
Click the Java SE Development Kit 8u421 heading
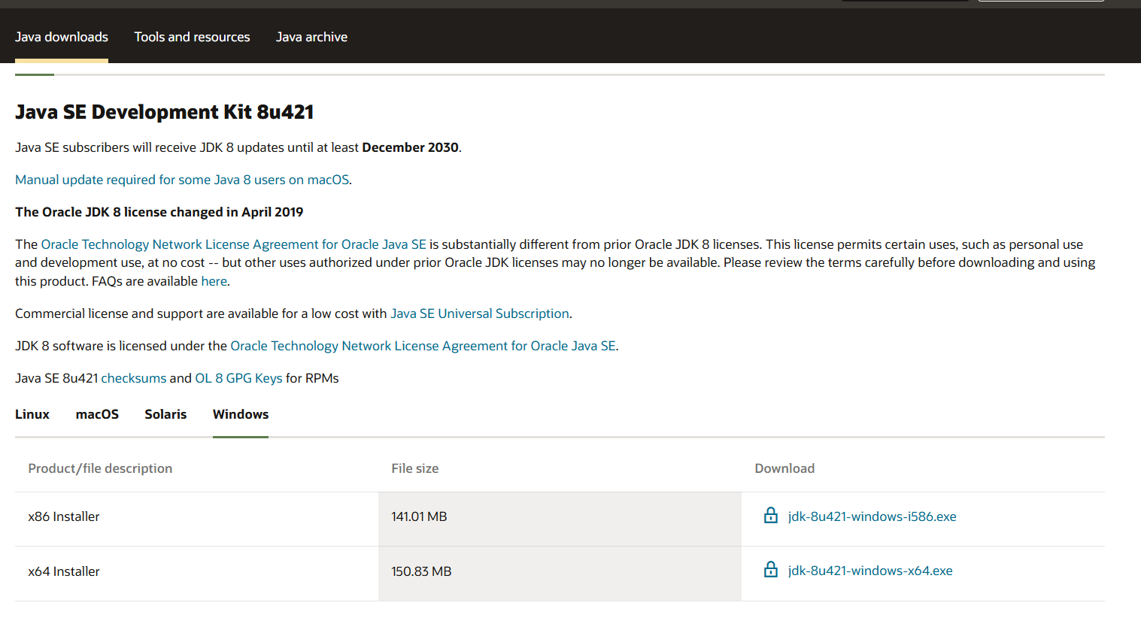coord(164,112)
